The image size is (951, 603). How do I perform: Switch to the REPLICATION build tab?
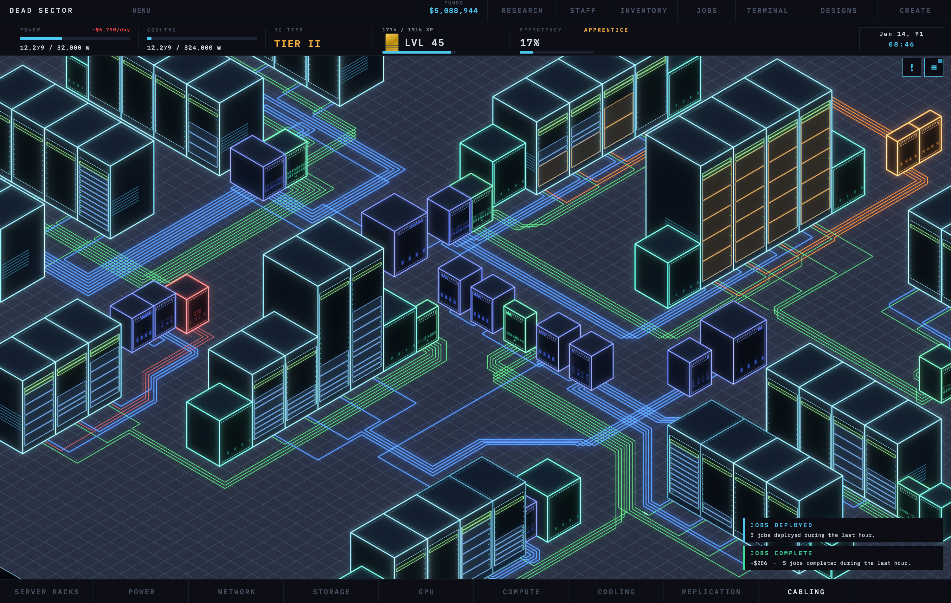pos(711,592)
